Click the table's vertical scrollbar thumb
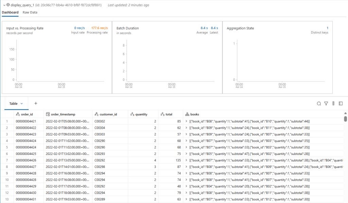The width and height of the screenshot is (348, 203). tap(346, 119)
